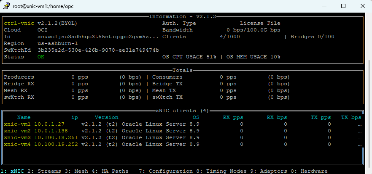Select the xnic-vm1 client row name
This screenshot has width=372, height=174.
[17, 124]
